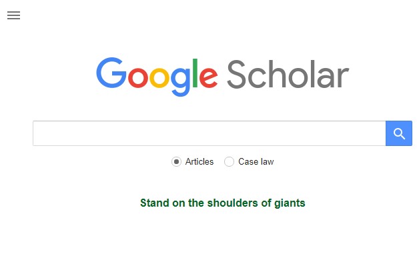This screenshot has width=417, height=256.
Task: Click the Articles label text
Action: coord(199,161)
